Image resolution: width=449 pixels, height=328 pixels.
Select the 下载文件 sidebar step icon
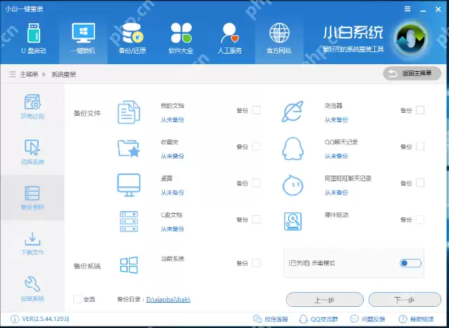pyautogui.click(x=32, y=239)
